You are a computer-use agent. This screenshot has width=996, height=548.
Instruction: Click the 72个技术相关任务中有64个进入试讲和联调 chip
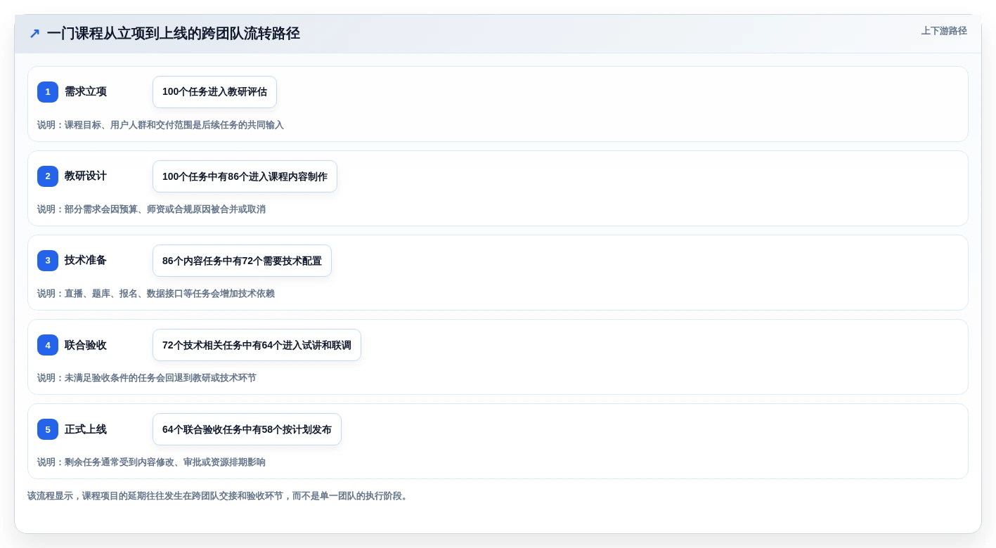tap(257, 345)
